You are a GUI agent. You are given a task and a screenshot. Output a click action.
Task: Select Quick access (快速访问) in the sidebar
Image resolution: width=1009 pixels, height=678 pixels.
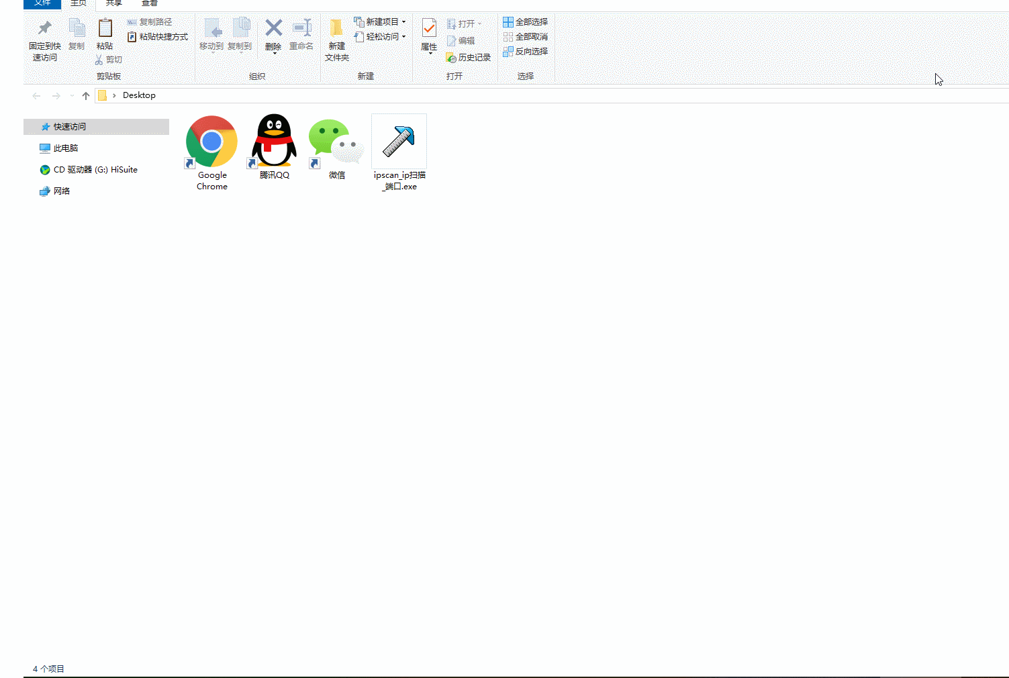point(96,127)
